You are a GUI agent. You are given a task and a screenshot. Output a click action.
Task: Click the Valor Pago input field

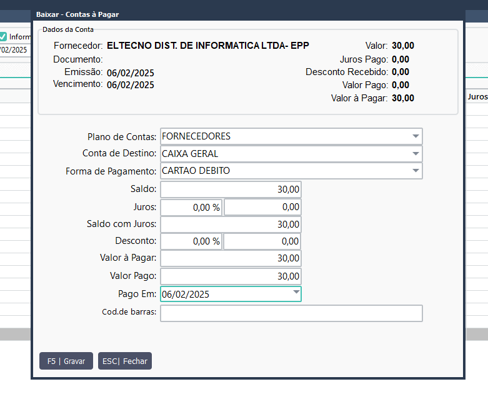231,276
